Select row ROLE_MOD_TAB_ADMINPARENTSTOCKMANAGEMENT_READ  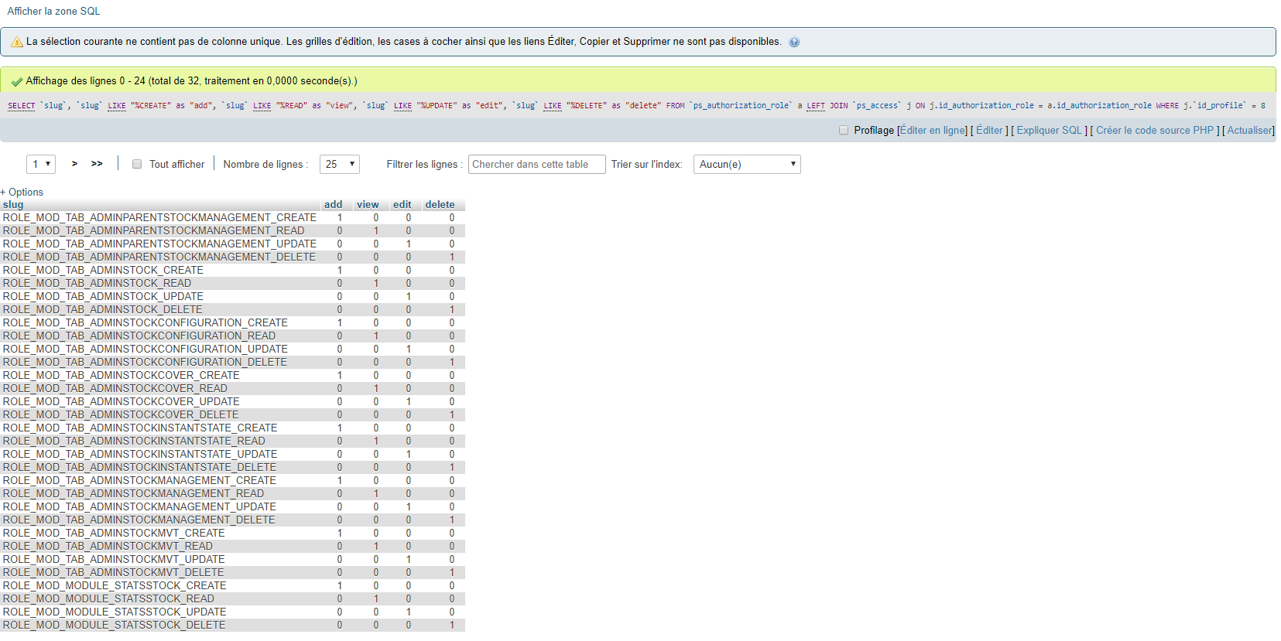[x=232, y=230]
